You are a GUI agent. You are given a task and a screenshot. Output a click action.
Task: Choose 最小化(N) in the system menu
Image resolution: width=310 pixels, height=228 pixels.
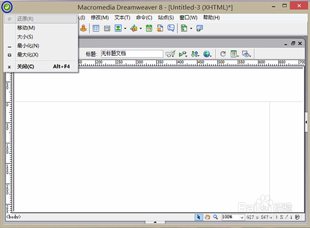click(41, 46)
